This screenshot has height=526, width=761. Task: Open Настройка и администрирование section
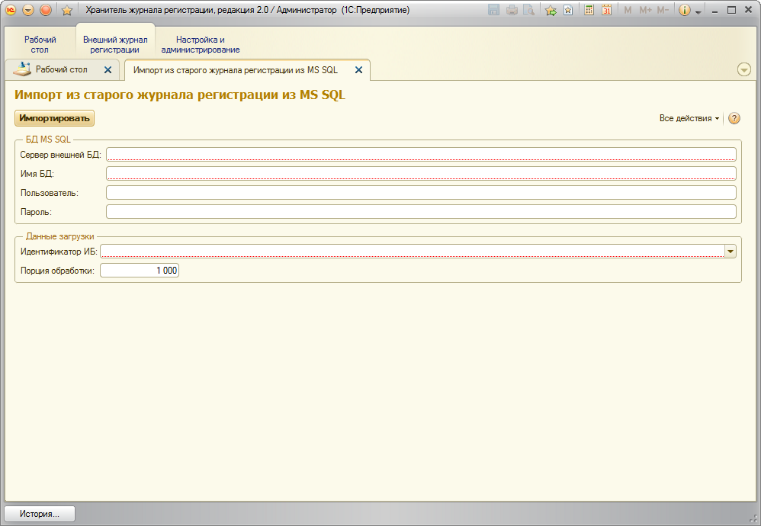tap(201, 44)
